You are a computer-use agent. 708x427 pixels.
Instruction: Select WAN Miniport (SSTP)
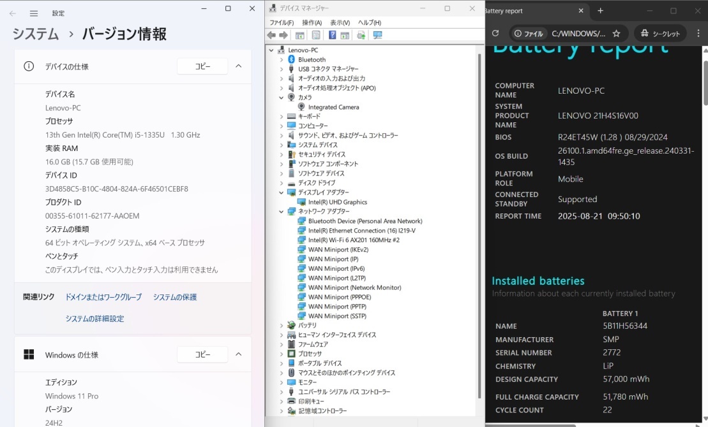coord(337,316)
